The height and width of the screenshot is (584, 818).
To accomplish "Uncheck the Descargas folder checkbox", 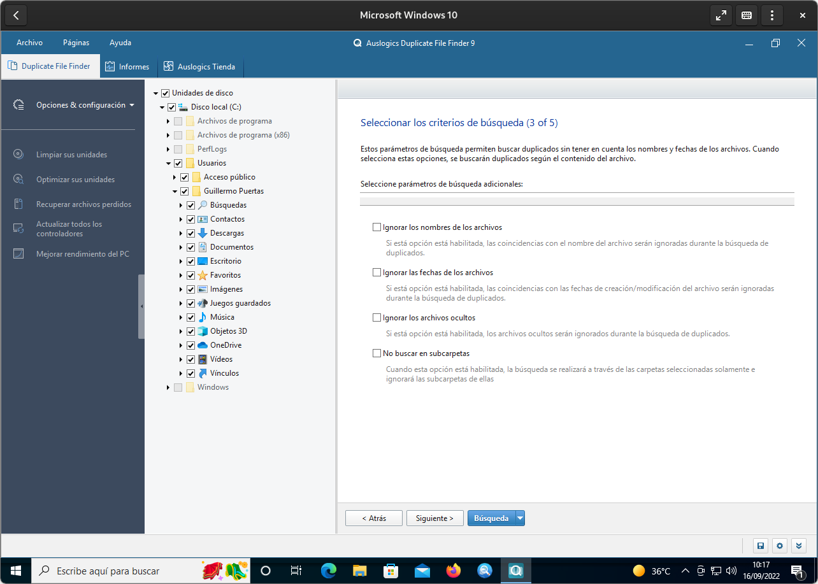I will pos(190,233).
